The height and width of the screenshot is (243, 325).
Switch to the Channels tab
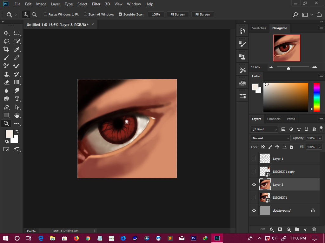[x=274, y=119]
